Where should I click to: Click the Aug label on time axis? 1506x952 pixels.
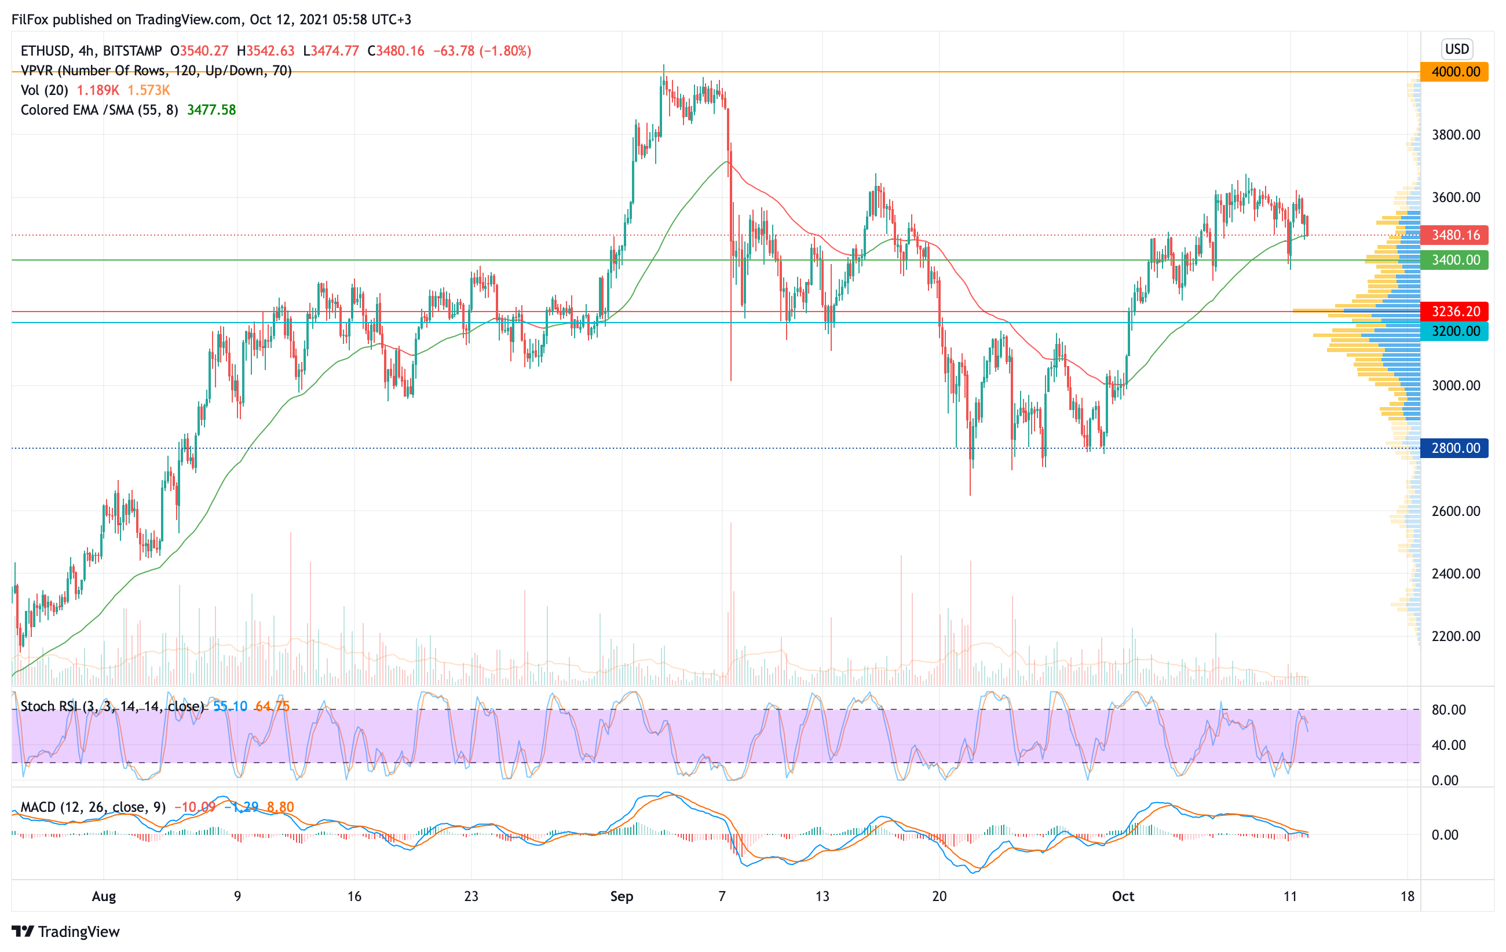coord(103,896)
